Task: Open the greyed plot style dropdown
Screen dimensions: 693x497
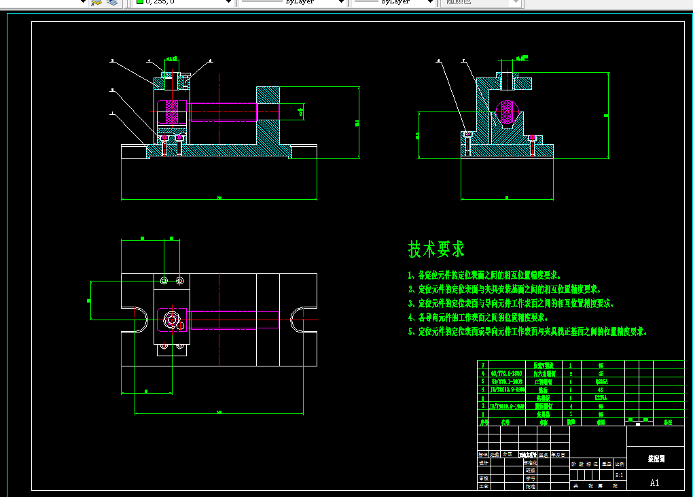Action: pyautogui.click(x=481, y=2)
